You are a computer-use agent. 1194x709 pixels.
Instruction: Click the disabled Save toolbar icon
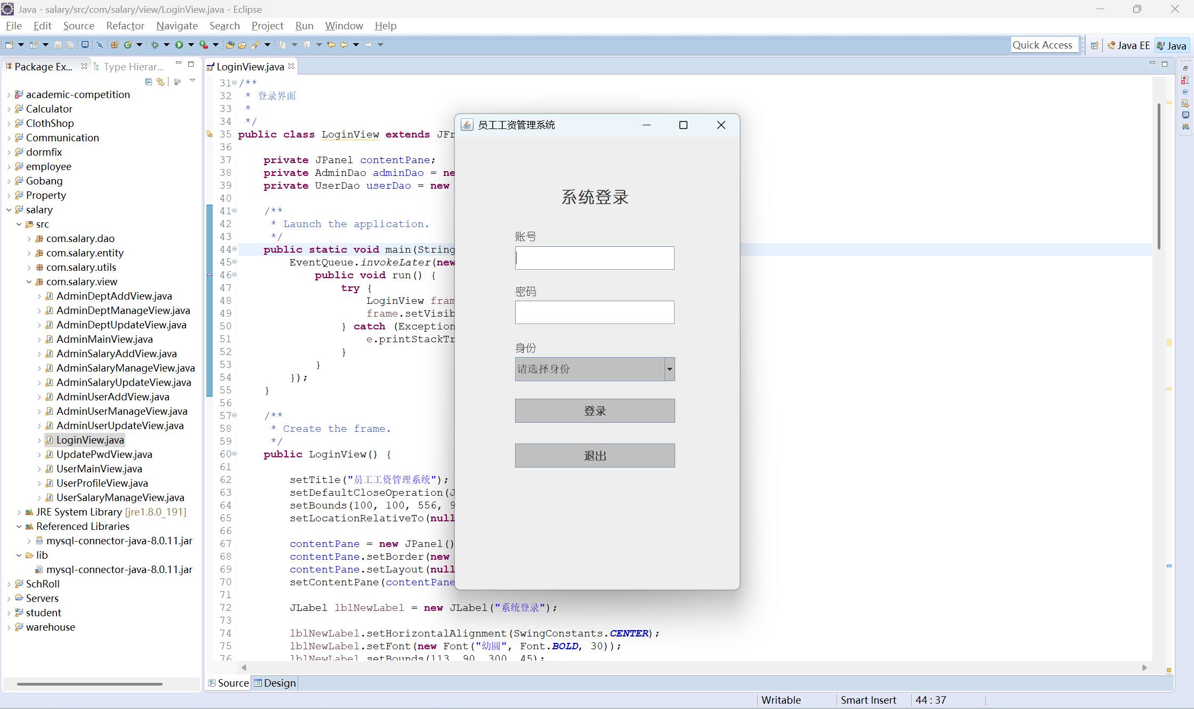click(x=58, y=45)
